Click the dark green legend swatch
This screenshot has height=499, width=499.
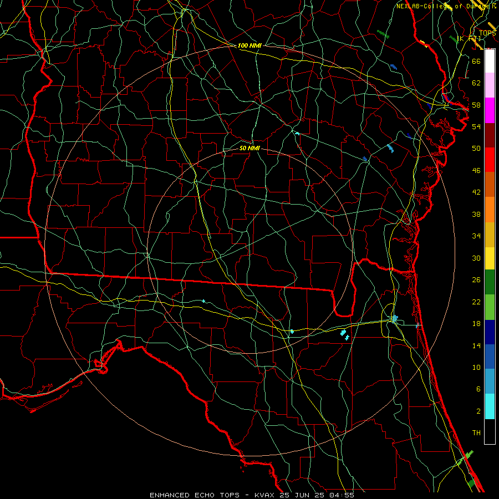(x=490, y=282)
